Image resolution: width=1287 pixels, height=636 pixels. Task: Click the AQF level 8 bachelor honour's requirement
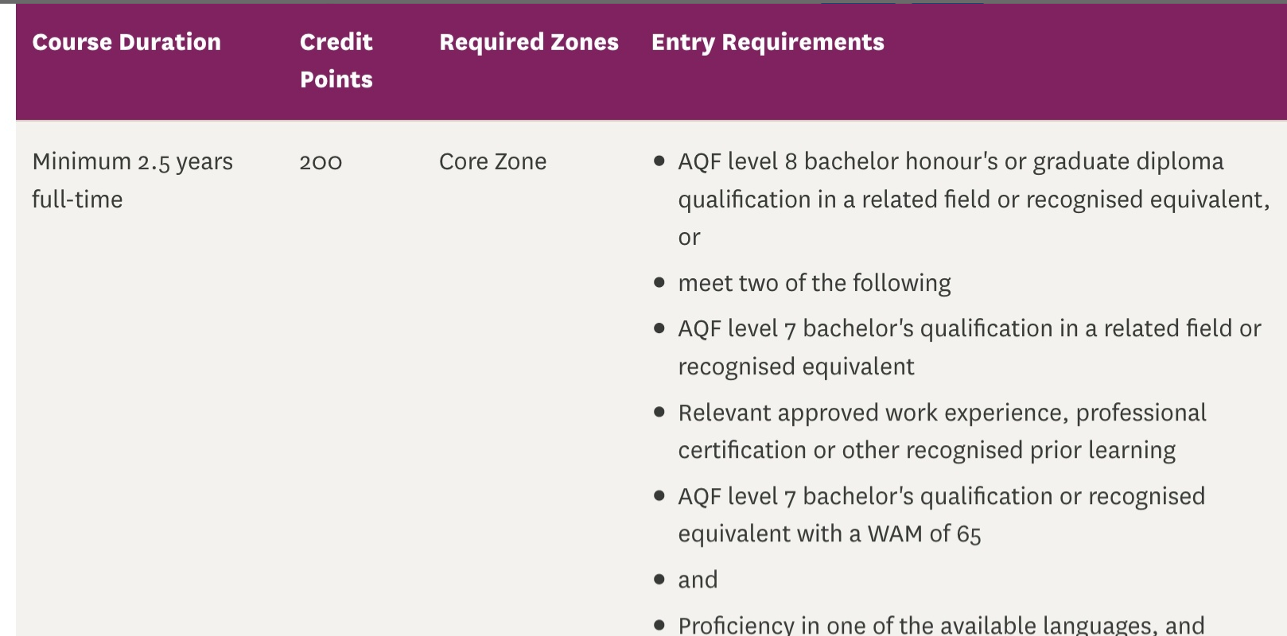pos(950,162)
